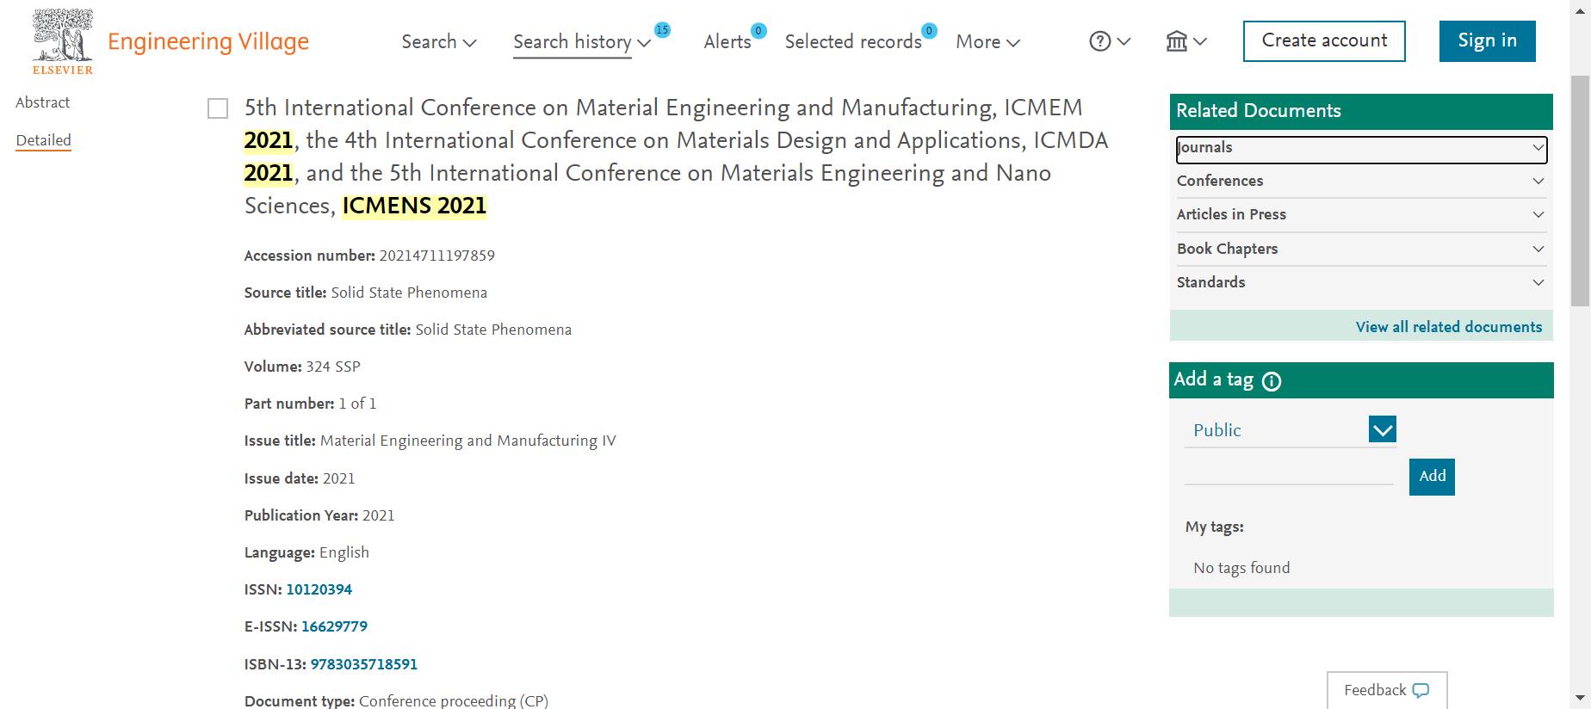The width and height of the screenshot is (1591, 709).
Task: Check the conference record checkbox
Action: click(218, 108)
